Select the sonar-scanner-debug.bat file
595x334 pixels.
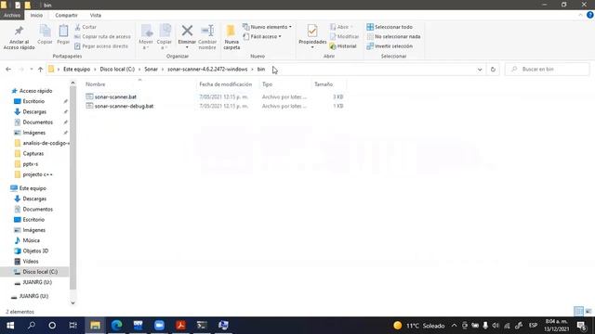(124, 107)
